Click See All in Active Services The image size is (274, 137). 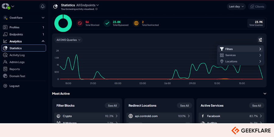tap(257, 106)
